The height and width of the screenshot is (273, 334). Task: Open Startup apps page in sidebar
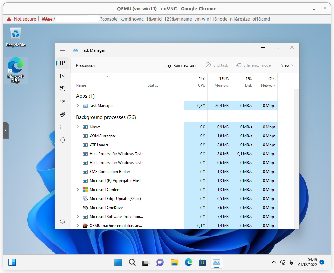[x=63, y=102]
